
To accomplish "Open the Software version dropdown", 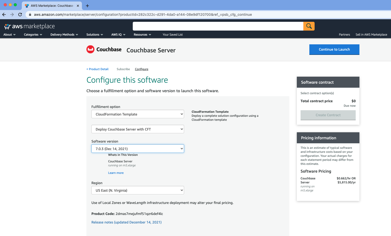I will click(138, 148).
